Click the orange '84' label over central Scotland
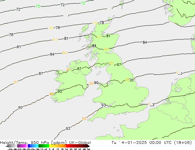 tap(106, 49)
